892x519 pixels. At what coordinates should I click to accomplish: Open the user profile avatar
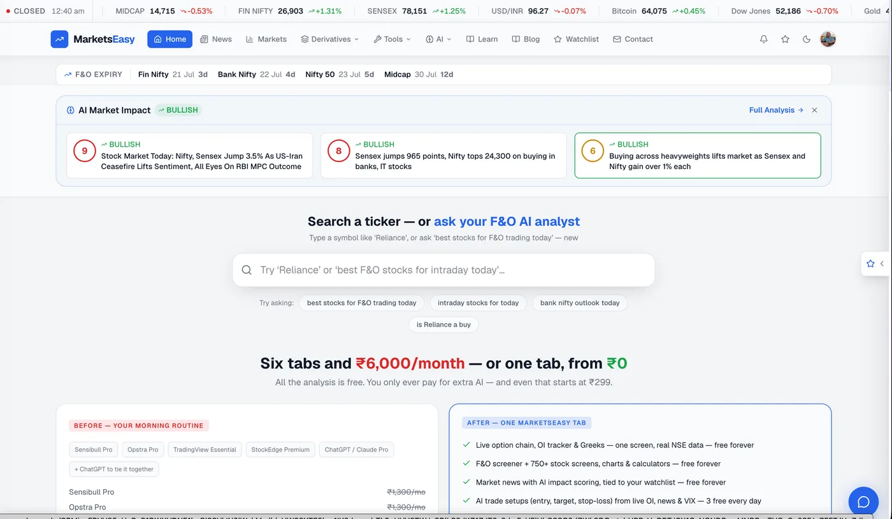(x=828, y=39)
